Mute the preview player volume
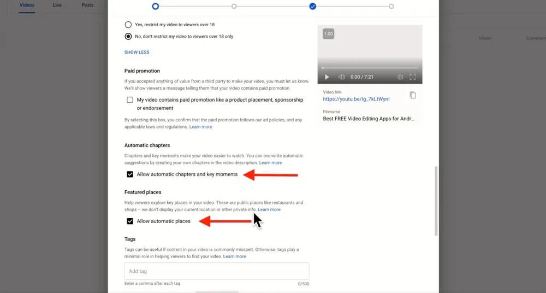This screenshot has height=293, width=546. click(x=341, y=77)
